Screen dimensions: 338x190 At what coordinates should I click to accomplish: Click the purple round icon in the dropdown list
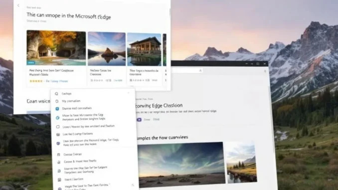[x=58, y=144]
